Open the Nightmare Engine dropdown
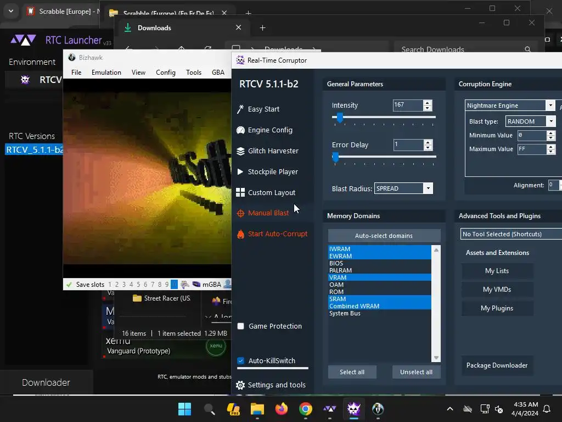562x422 pixels. point(550,105)
